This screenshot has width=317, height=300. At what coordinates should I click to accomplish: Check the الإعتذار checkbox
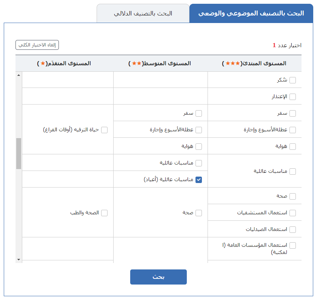[x=292, y=97]
